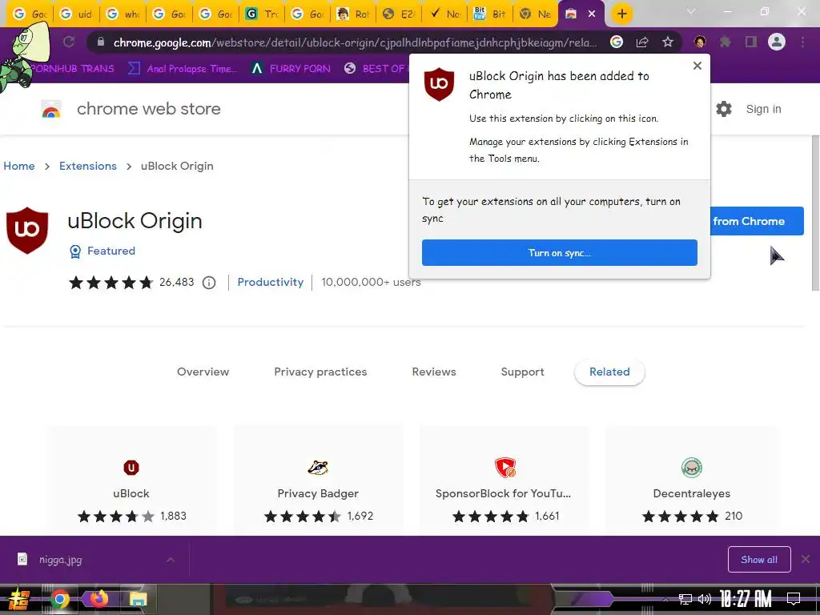
Task: Click the Featured badge link
Action: pos(111,251)
